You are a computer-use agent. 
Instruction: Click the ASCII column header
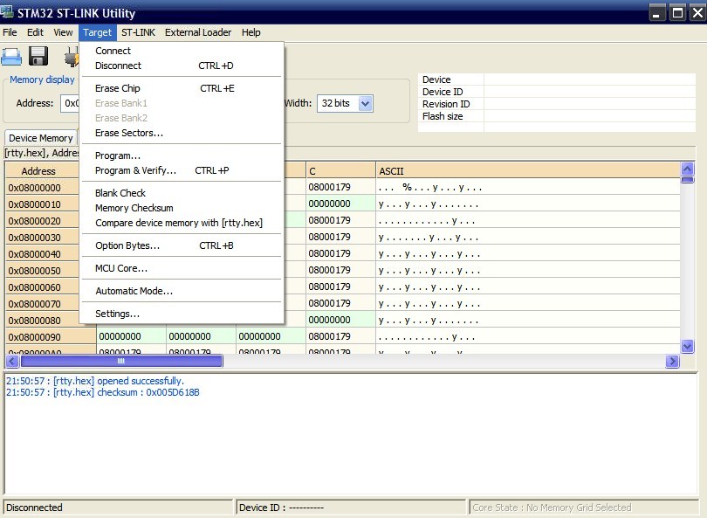(528, 171)
